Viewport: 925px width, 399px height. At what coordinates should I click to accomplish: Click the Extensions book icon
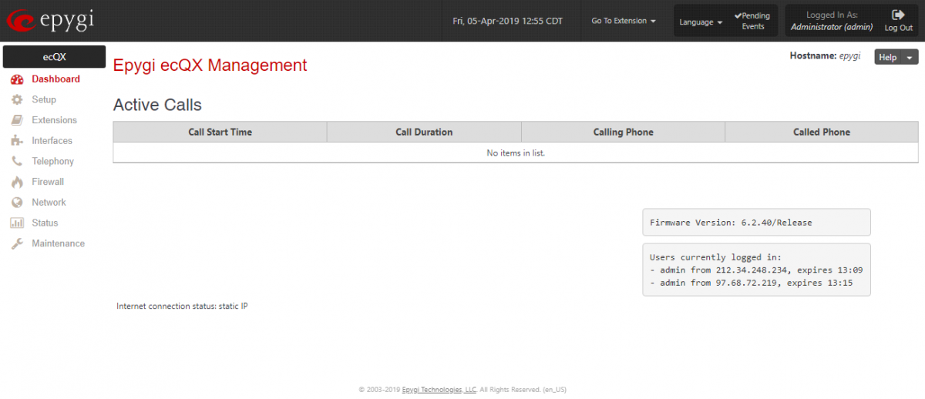(x=17, y=120)
